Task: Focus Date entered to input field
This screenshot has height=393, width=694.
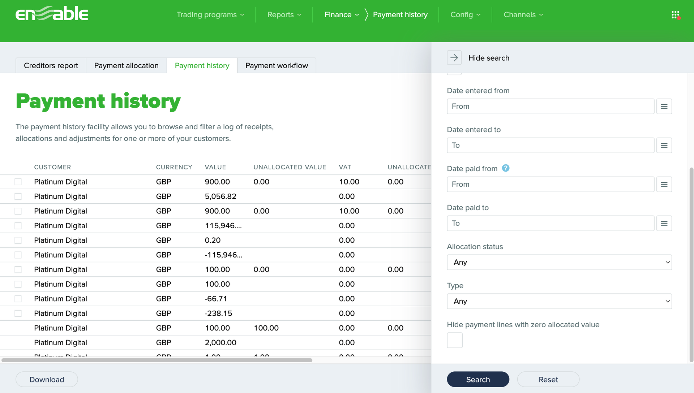Action: click(x=551, y=145)
